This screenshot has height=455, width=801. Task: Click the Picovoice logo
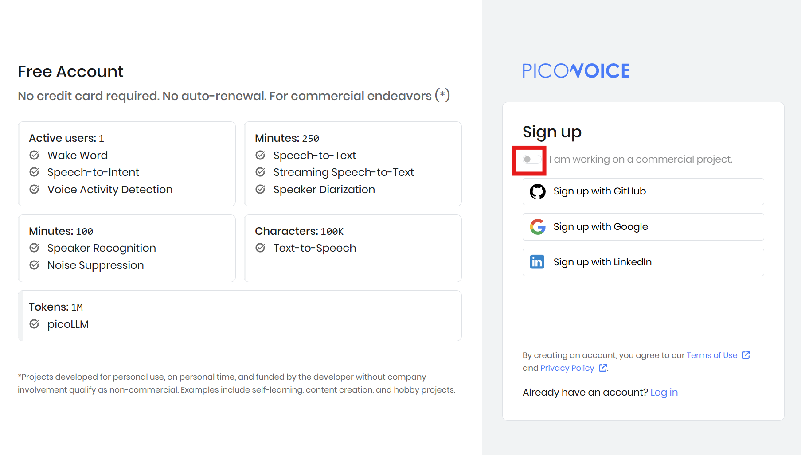[576, 71]
